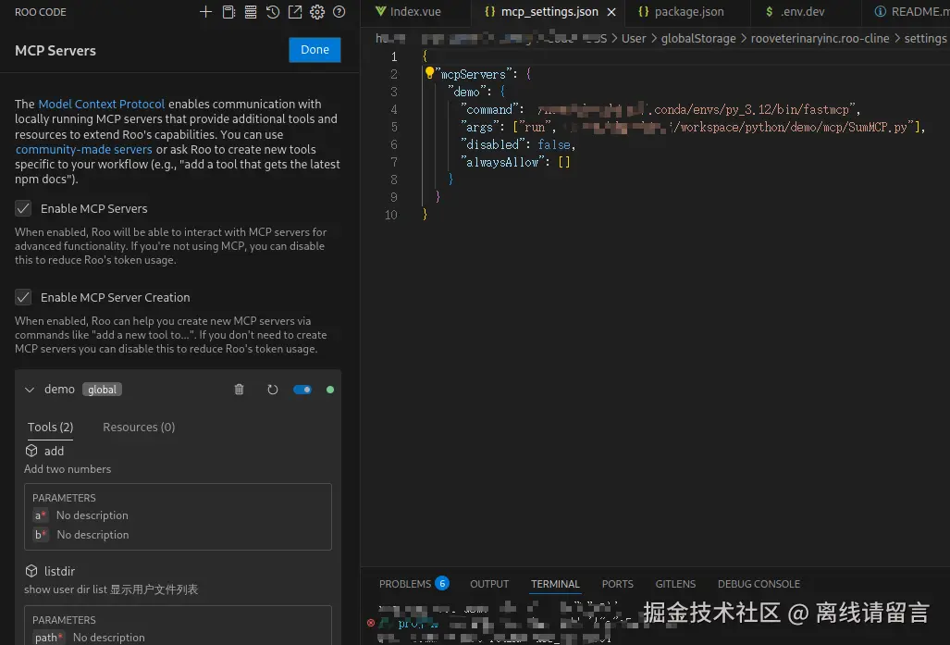This screenshot has width=950, height=645.
Task: Toggle Enable MCP Servers checkbox
Action: 23,208
